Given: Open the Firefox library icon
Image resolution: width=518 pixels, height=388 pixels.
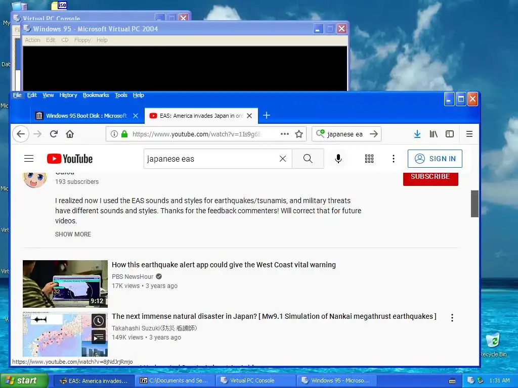Looking at the screenshot, I should tap(434, 134).
